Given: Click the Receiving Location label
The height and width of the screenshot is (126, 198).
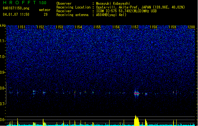Looking at the screenshot, I should (x=73, y=7).
